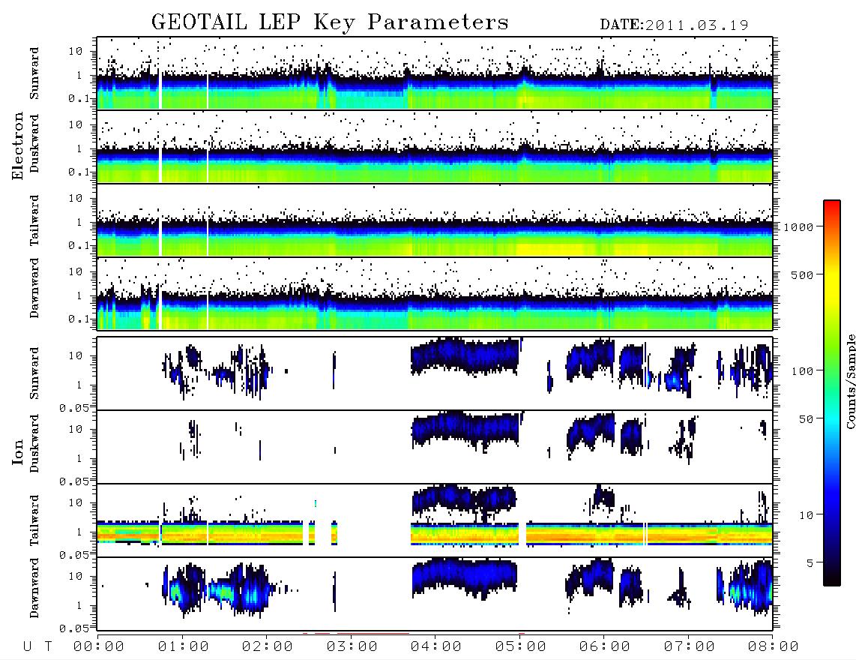Click the "Counts/Sample" colorbar label

tap(850, 381)
